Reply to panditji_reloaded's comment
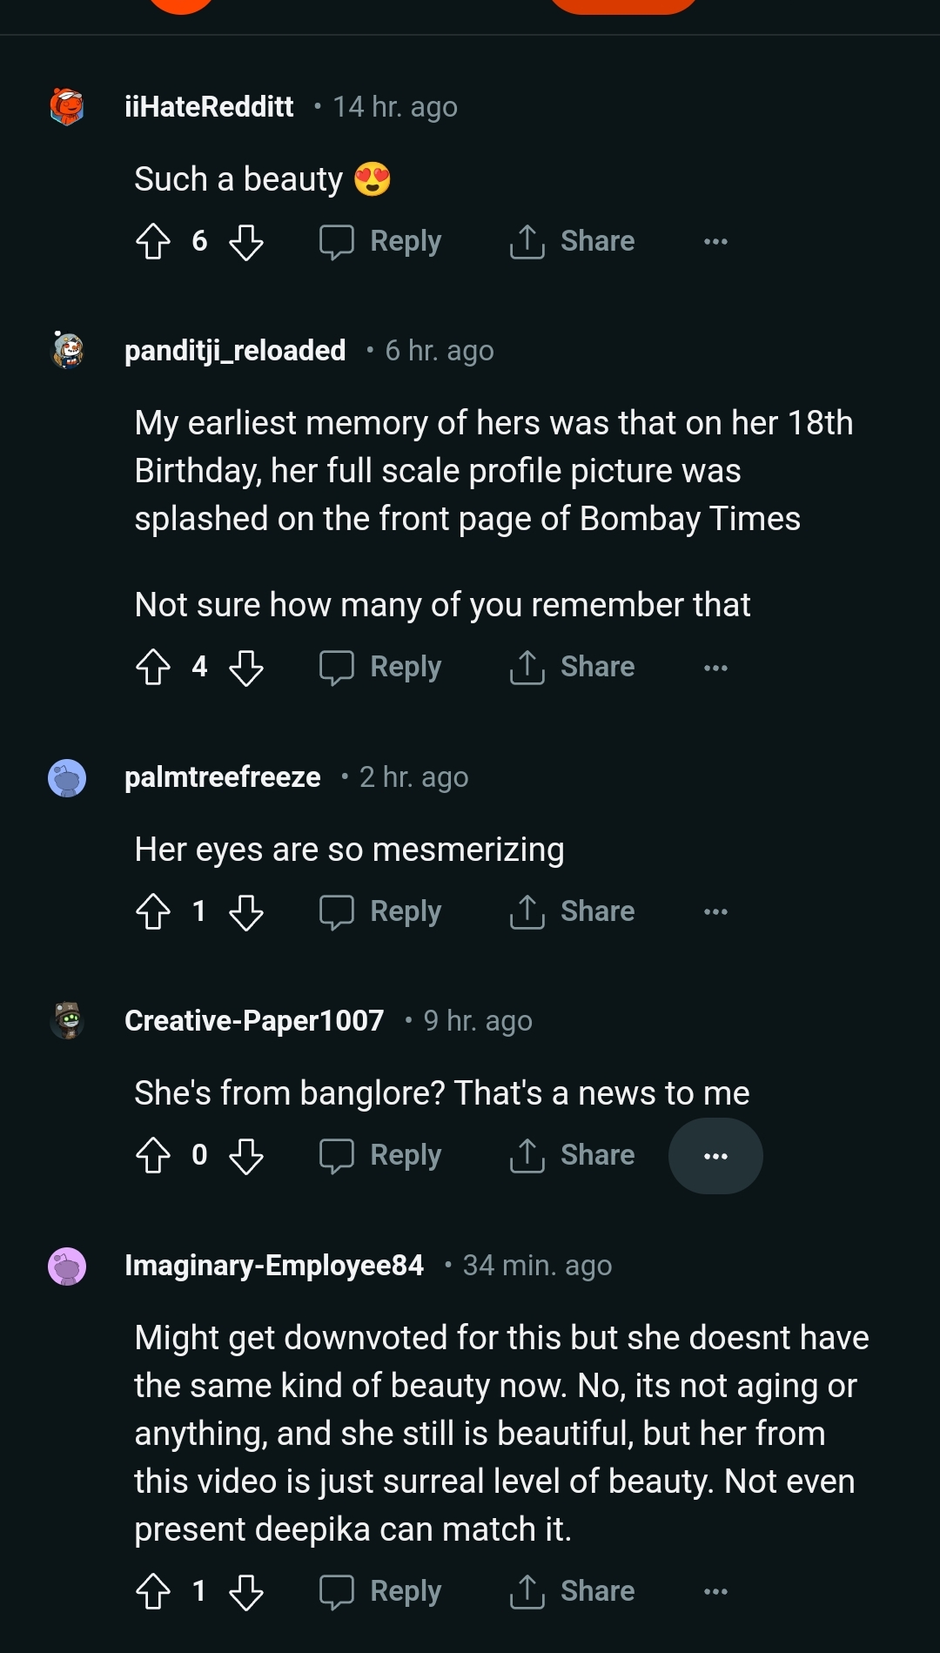This screenshot has width=940, height=1653. click(x=380, y=668)
